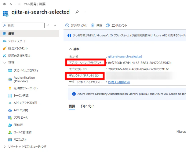The image size is (186, 152).
Task: Click the 所有者 people icon
Action: (10, 125)
